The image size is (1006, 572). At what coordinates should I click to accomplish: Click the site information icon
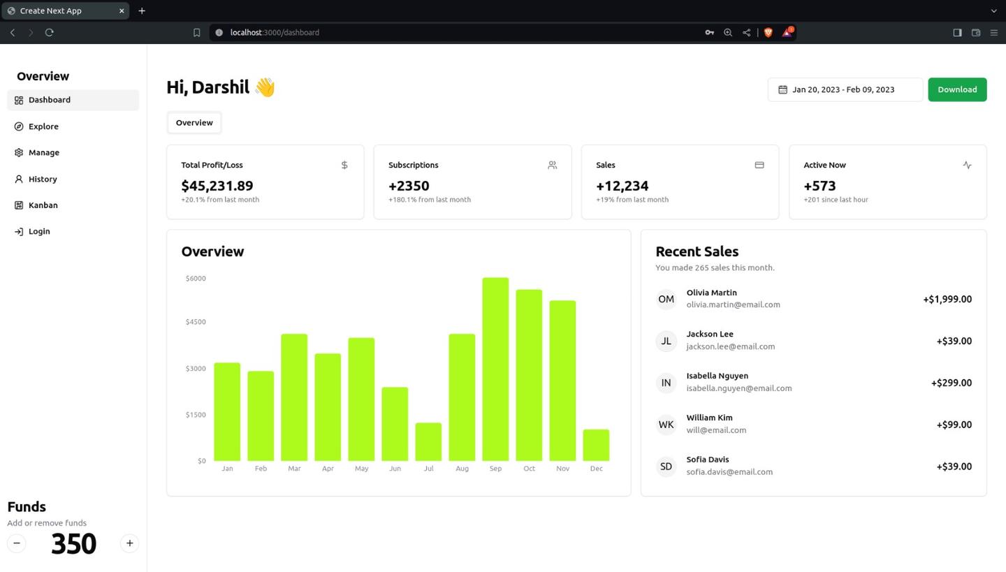click(219, 32)
